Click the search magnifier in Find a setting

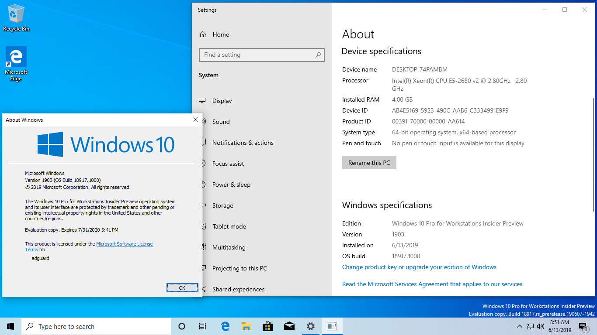tap(318, 55)
